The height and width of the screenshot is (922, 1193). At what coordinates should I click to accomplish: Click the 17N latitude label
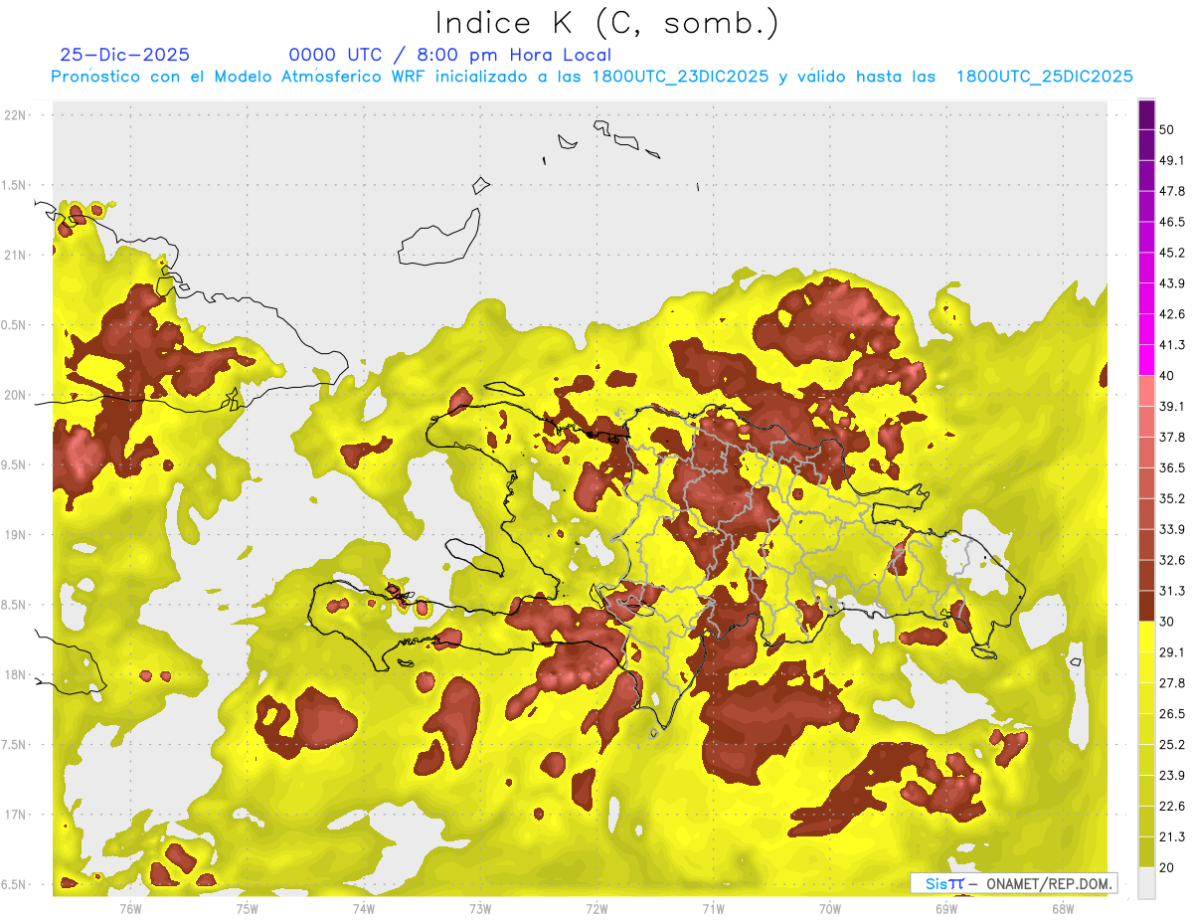(x=14, y=815)
